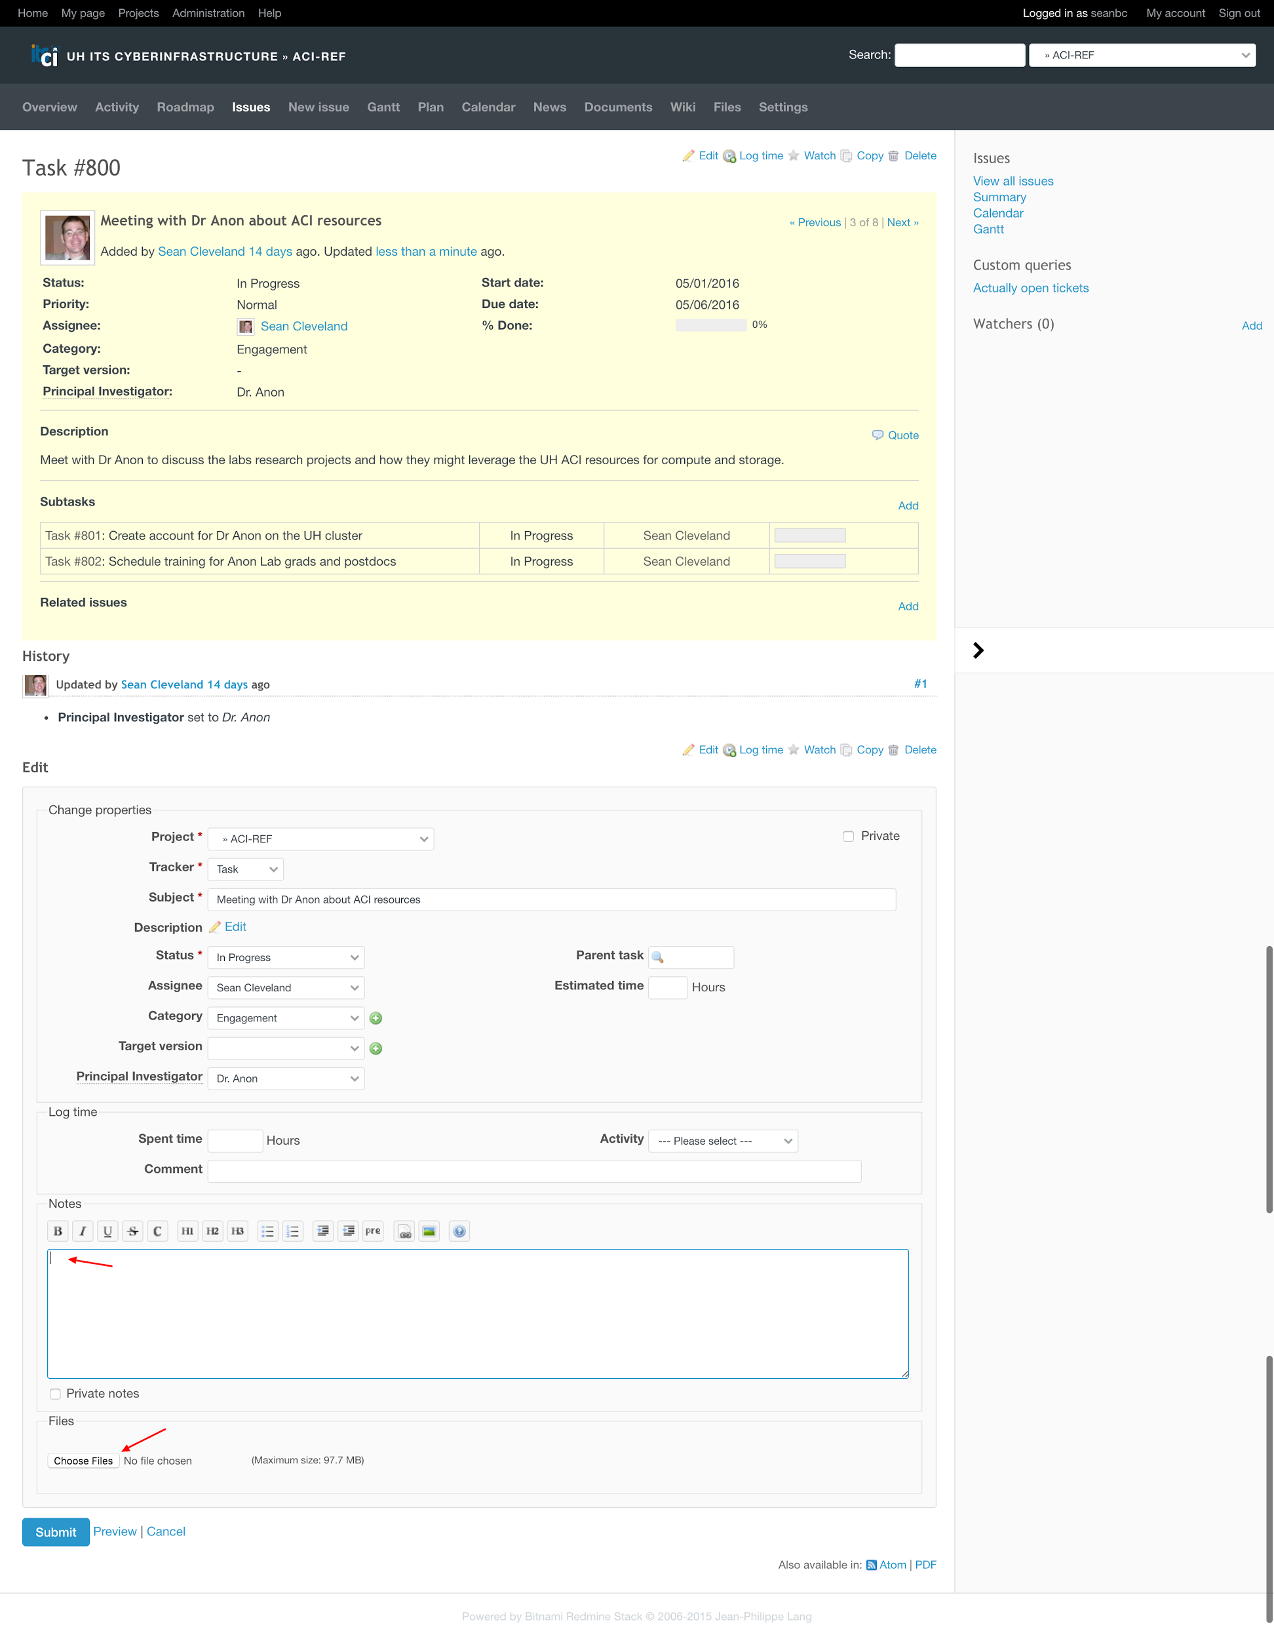Insert unordered bullet list in Notes
1274x1639 pixels.
coord(268,1231)
